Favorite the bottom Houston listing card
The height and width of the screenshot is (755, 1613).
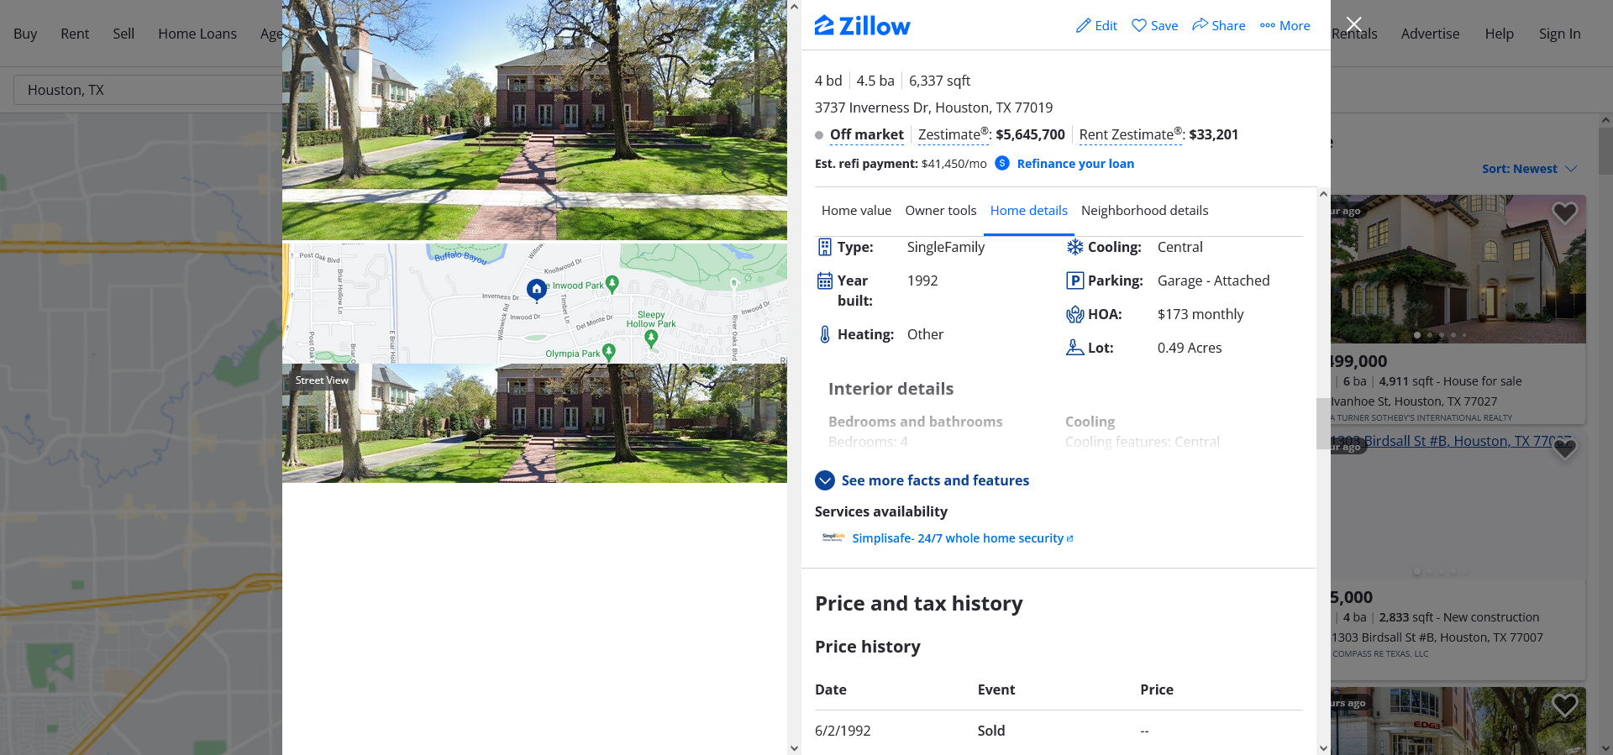1564,705
